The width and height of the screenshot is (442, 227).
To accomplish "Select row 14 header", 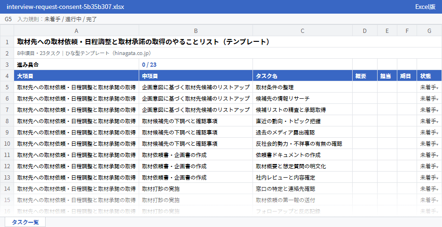I will pos(7,188).
